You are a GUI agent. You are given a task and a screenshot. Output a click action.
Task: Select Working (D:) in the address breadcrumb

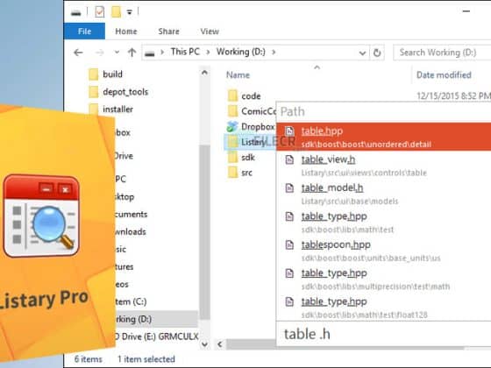pyautogui.click(x=241, y=52)
